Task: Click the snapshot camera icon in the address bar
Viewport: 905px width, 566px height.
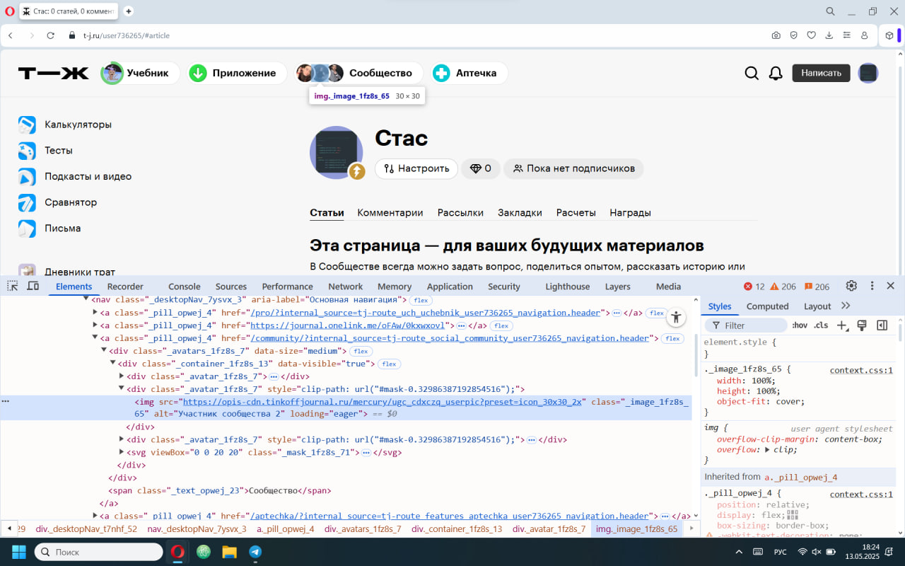Action: tap(776, 35)
